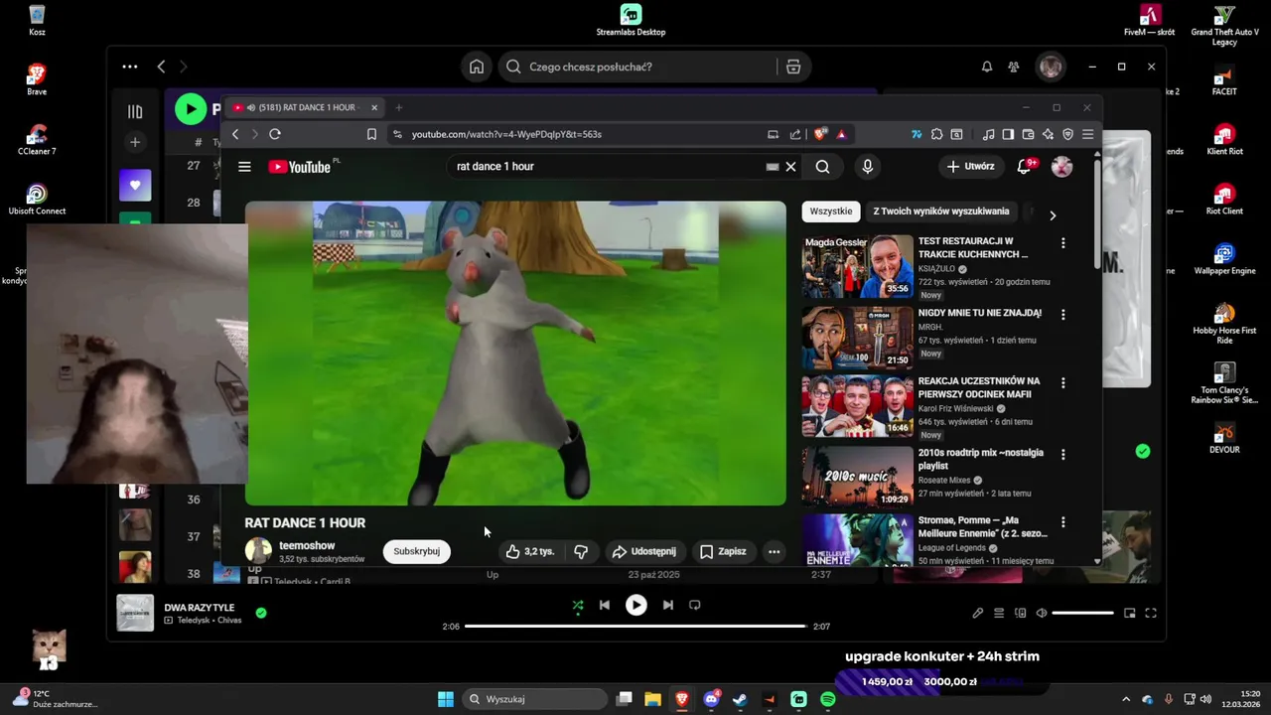Seek in the Spotify progress bar

(x=635, y=627)
